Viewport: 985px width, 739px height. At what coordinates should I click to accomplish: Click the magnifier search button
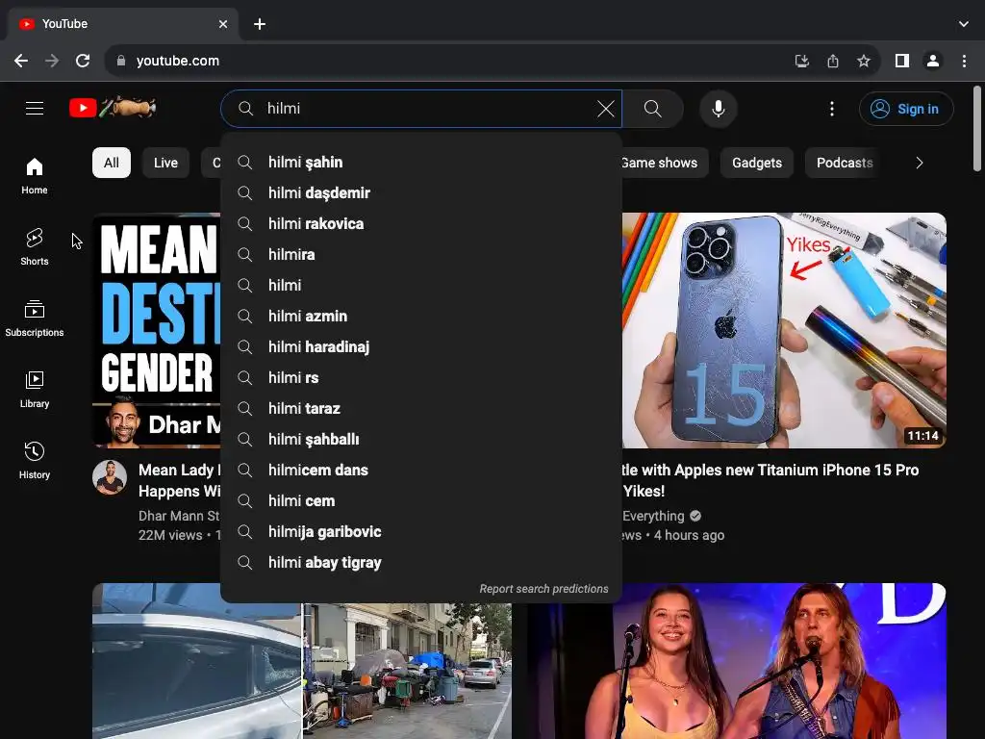pyautogui.click(x=653, y=109)
